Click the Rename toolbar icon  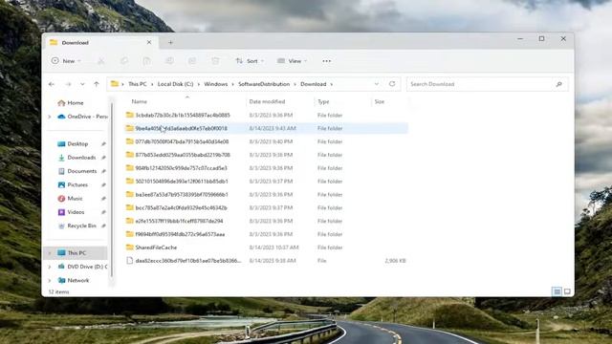click(169, 61)
